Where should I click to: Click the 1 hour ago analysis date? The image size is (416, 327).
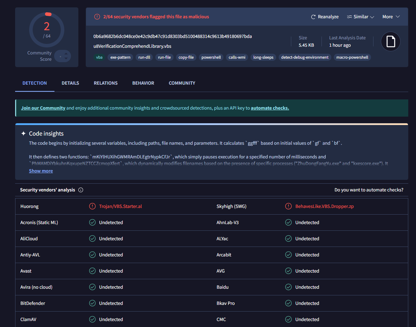[x=340, y=45]
